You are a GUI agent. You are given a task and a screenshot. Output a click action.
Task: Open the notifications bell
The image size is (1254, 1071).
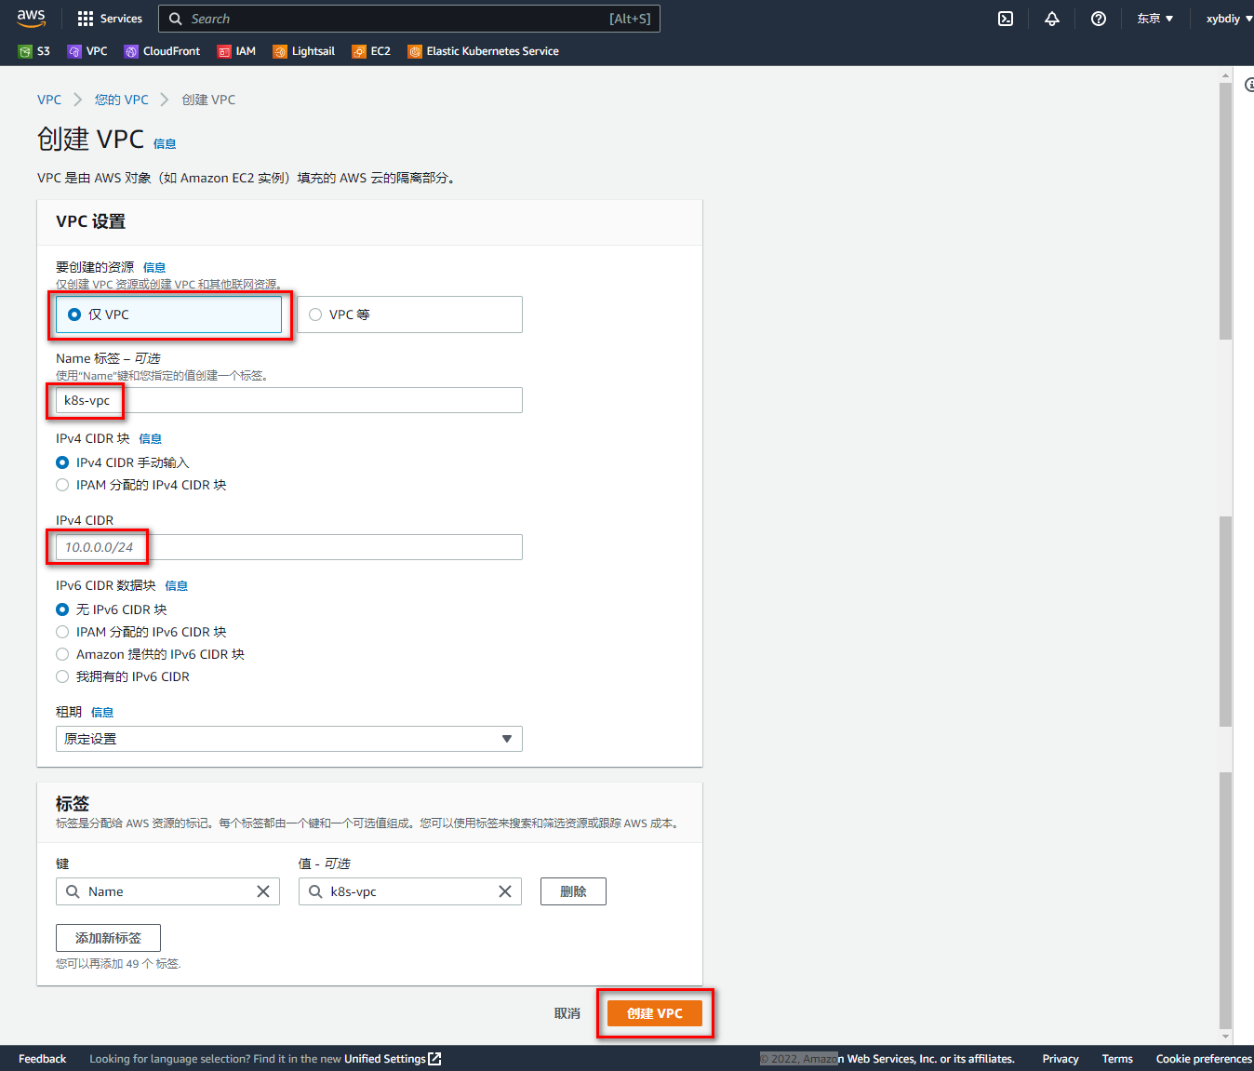pos(1052,19)
